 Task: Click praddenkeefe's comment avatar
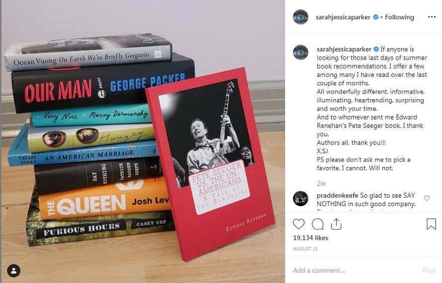(x=300, y=198)
